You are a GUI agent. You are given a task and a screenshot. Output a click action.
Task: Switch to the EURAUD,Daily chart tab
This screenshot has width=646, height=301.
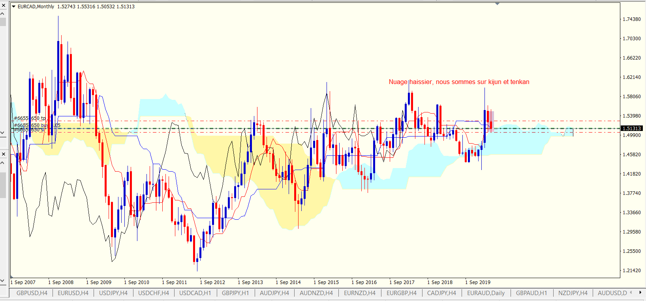(486, 293)
